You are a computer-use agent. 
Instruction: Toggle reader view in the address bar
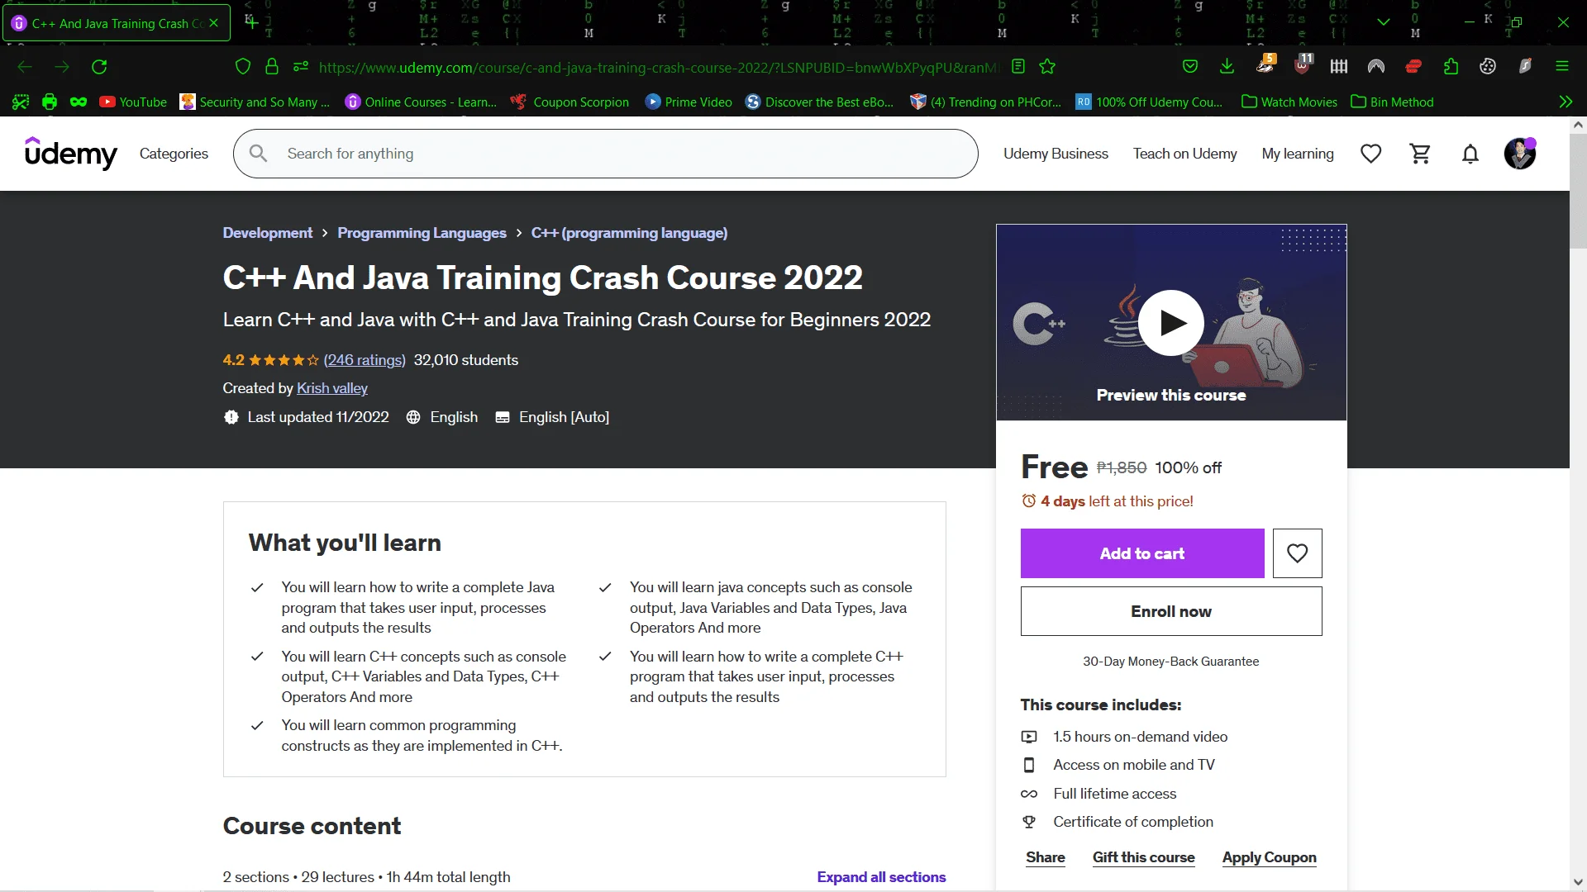click(x=1018, y=67)
